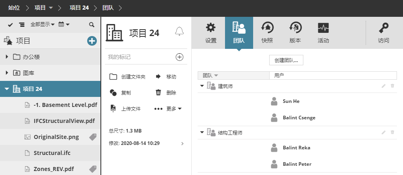Open the 设置 tab
The width and height of the screenshot is (403, 175).
point(211,33)
